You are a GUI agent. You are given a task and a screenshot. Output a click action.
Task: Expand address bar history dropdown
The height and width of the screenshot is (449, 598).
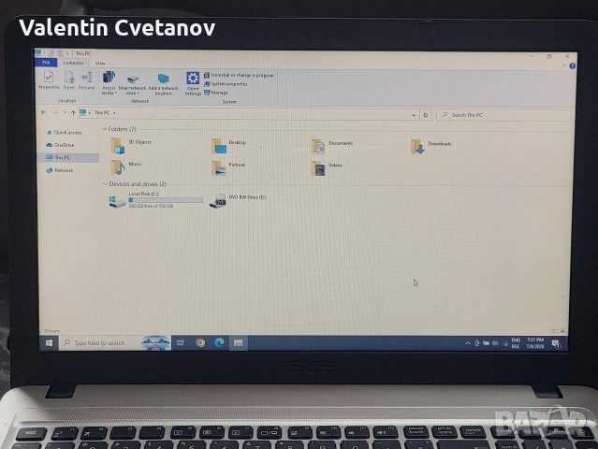(414, 115)
